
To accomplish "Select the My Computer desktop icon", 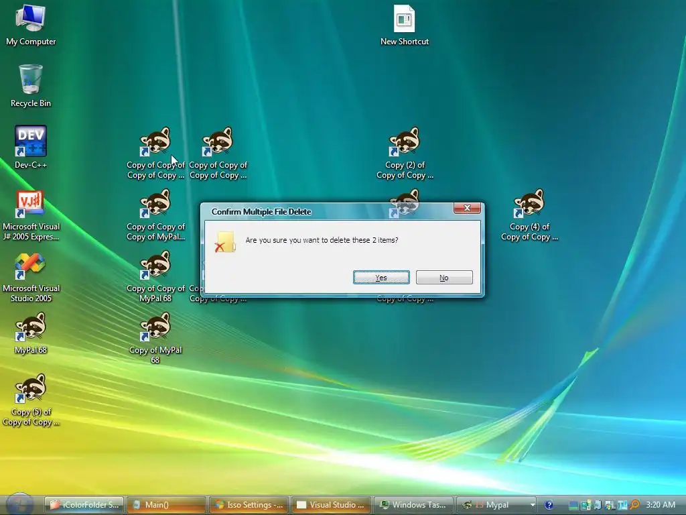I will [31, 25].
